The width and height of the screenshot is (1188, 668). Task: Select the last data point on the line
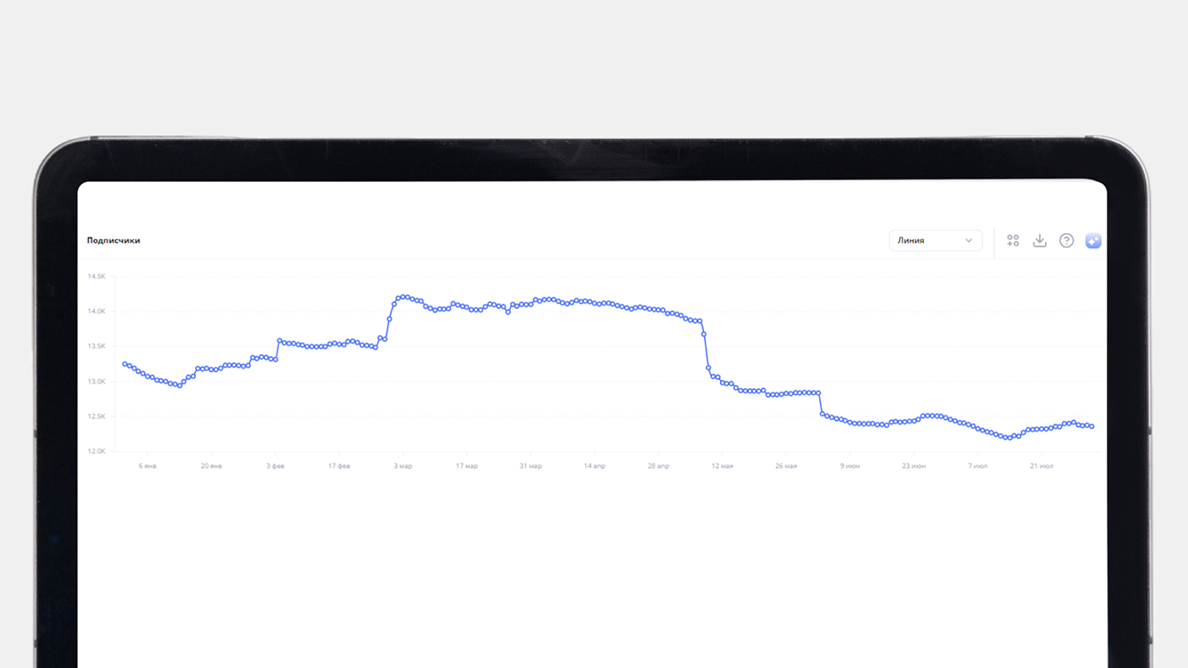1091,427
